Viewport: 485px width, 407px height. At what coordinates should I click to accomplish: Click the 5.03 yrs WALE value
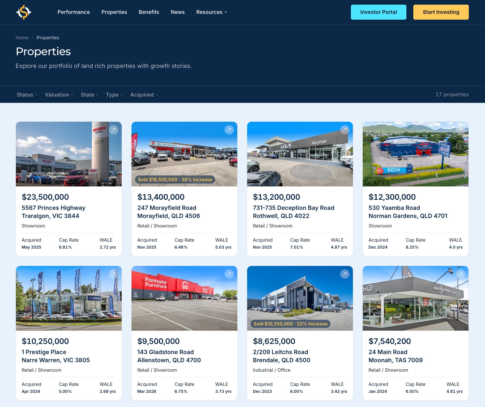pyautogui.click(x=223, y=247)
